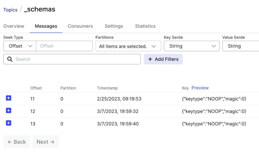
Task: Select the Messages tab
Action: pyautogui.click(x=46, y=26)
